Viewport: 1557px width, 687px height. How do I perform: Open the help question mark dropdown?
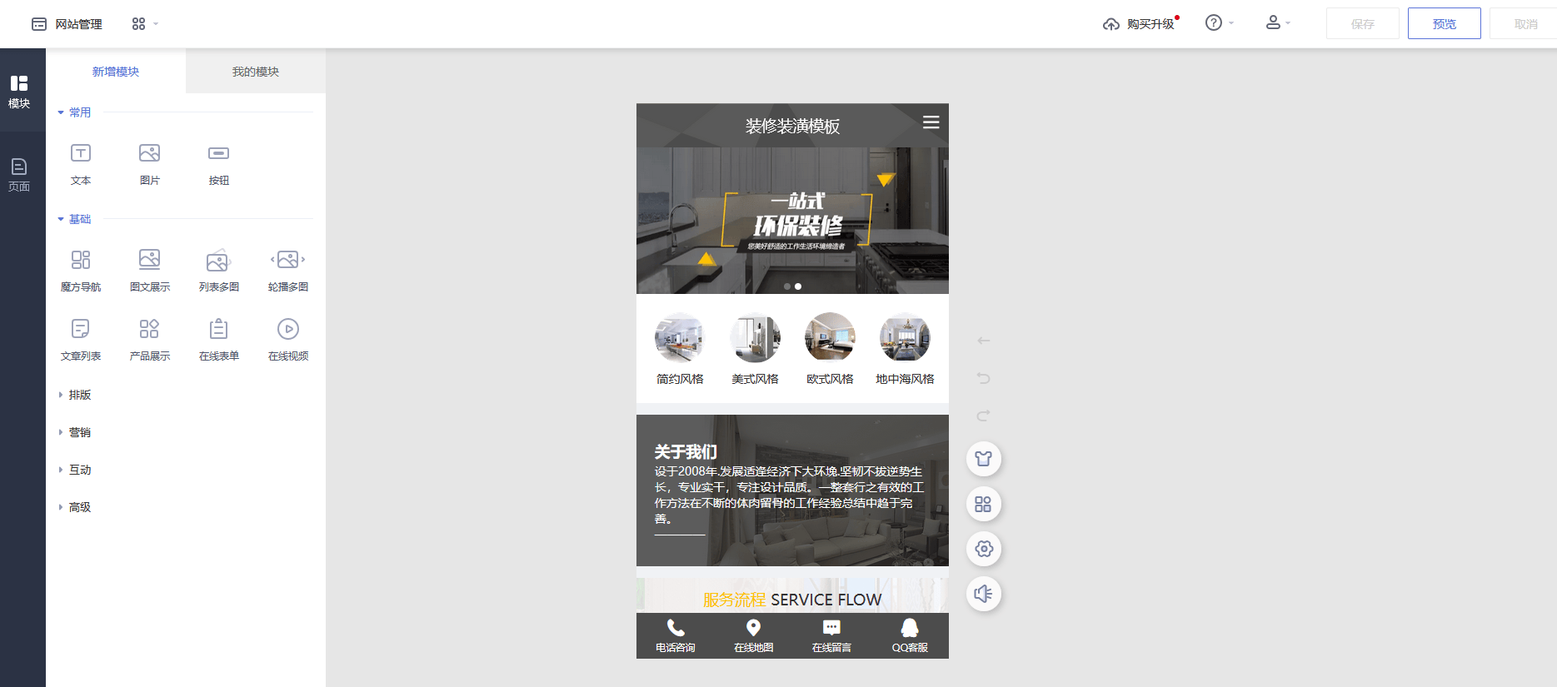pyautogui.click(x=1215, y=23)
